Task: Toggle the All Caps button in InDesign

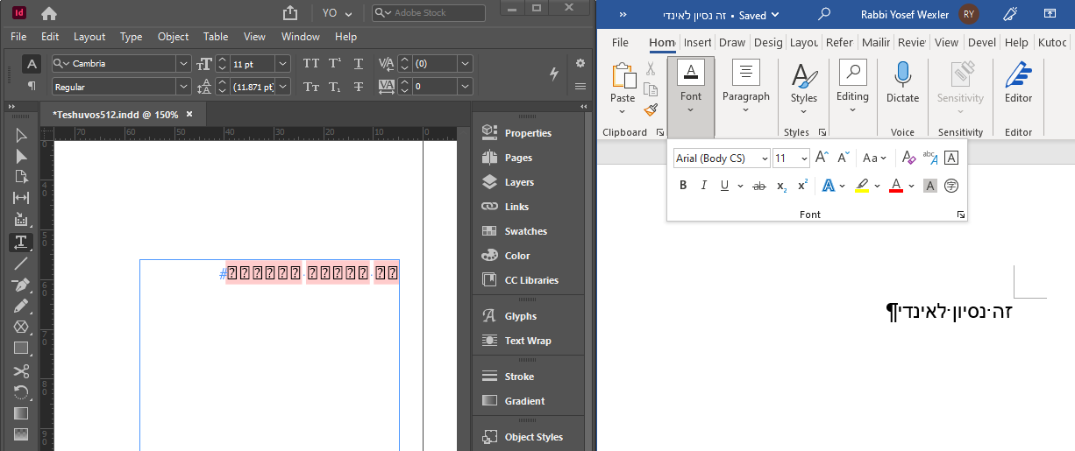Action: (x=310, y=63)
